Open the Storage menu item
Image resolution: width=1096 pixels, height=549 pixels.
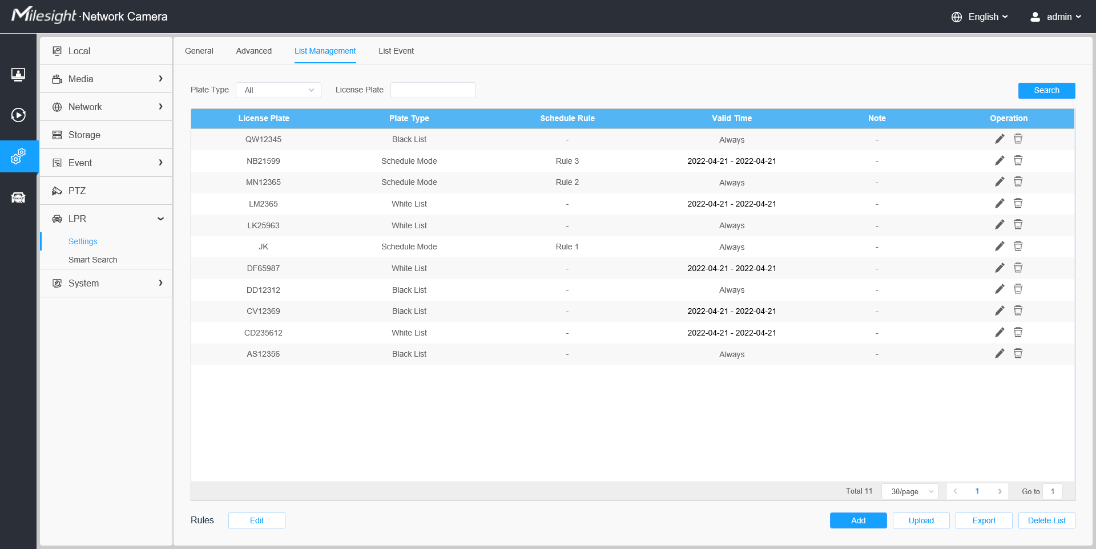(x=106, y=135)
